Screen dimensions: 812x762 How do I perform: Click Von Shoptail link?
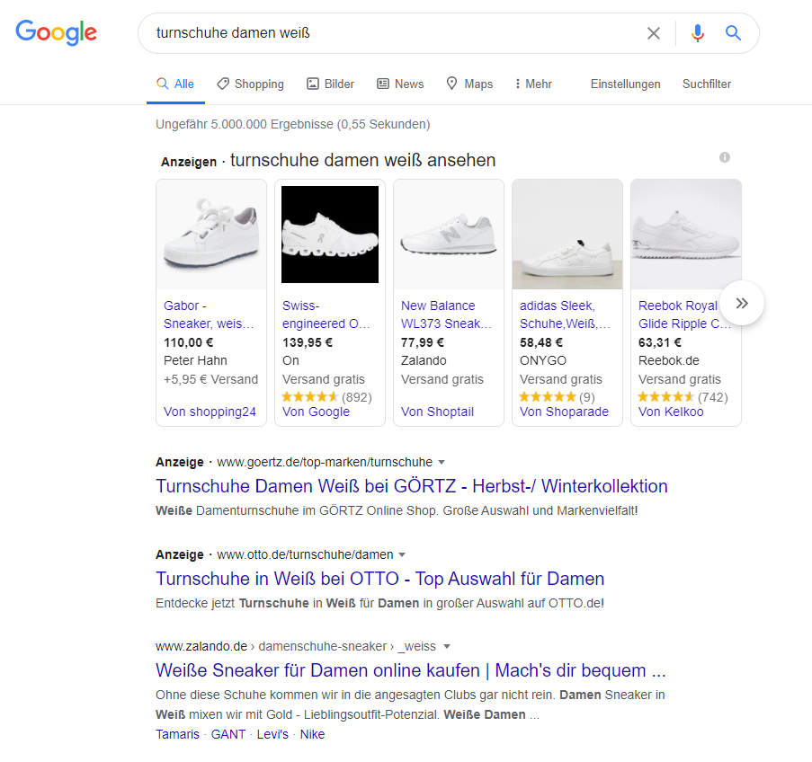[x=437, y=412]
